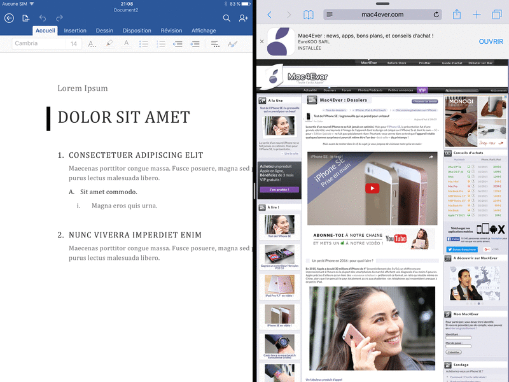Open the MONOQI advertisement

point(476,122)
